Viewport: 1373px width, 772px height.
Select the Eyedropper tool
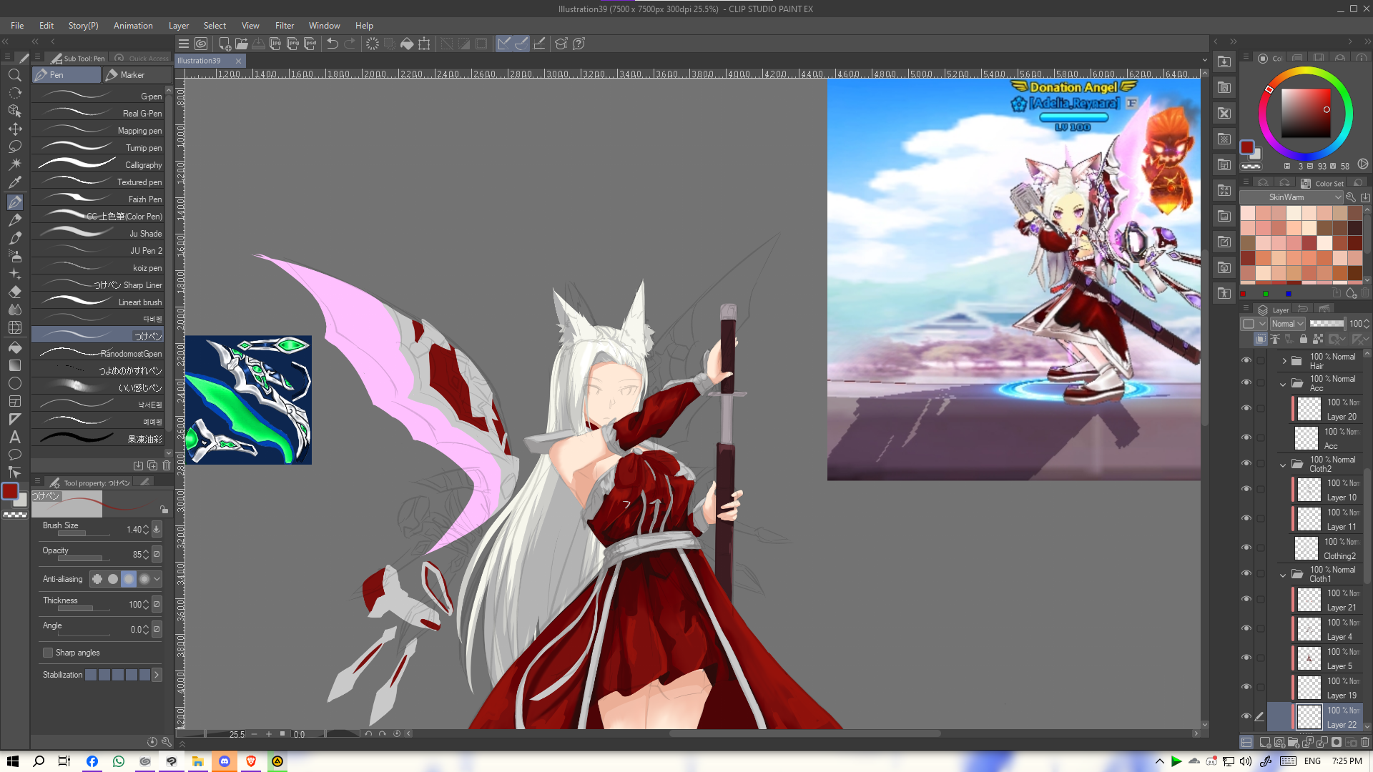(x=14, y=183)
